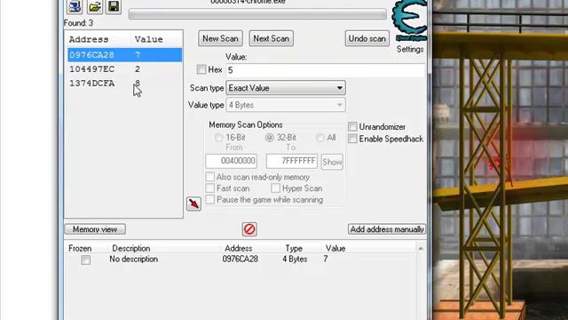Click the Value column header in cheat table

[335, 249]
